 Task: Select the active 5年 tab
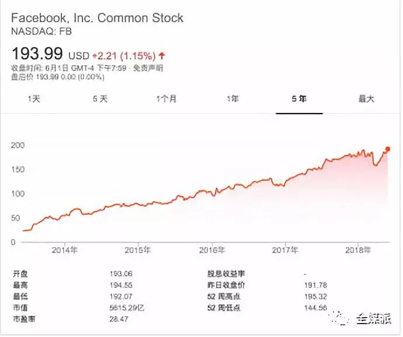coord(299,99)
